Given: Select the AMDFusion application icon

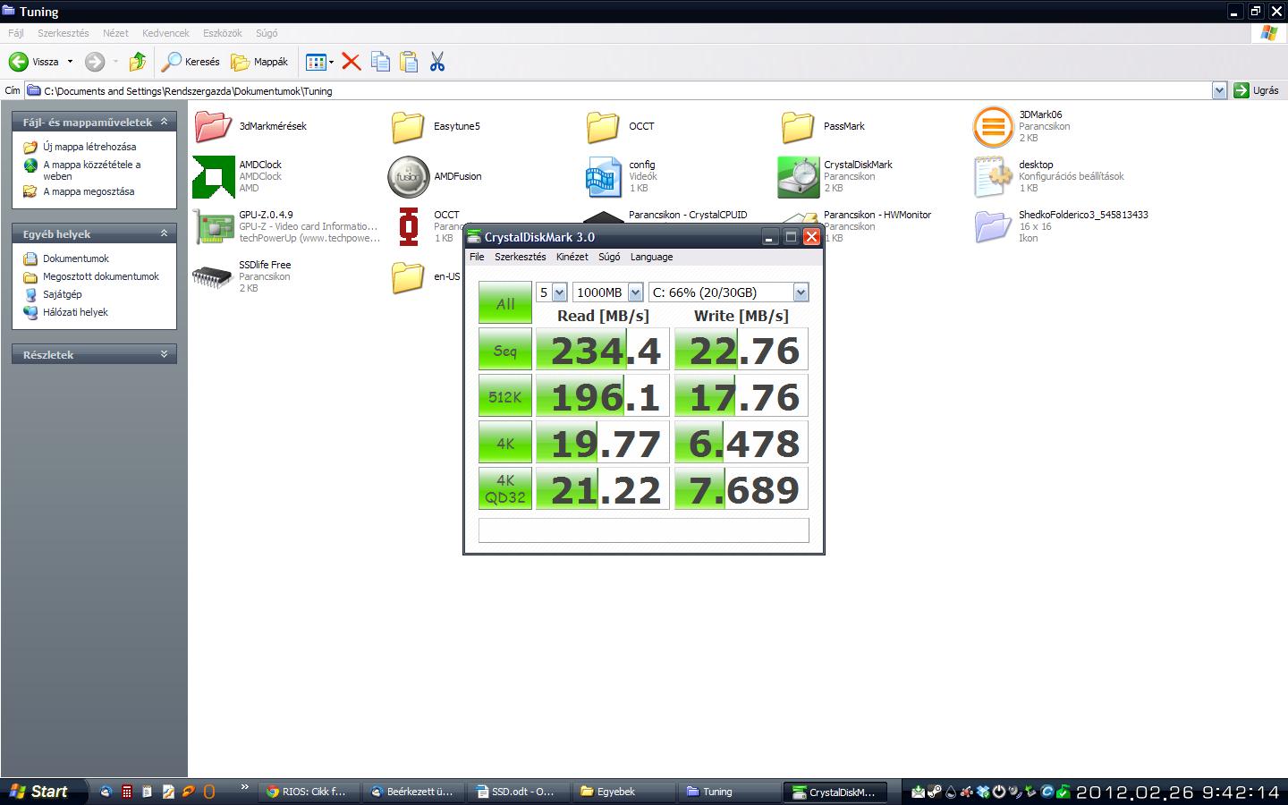Looking at the screenshot, I should tap(409, 177).
